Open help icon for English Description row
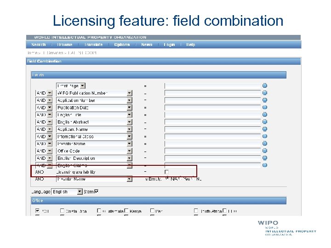This screenshot has height=248, width=331. (x=265, y=158)
